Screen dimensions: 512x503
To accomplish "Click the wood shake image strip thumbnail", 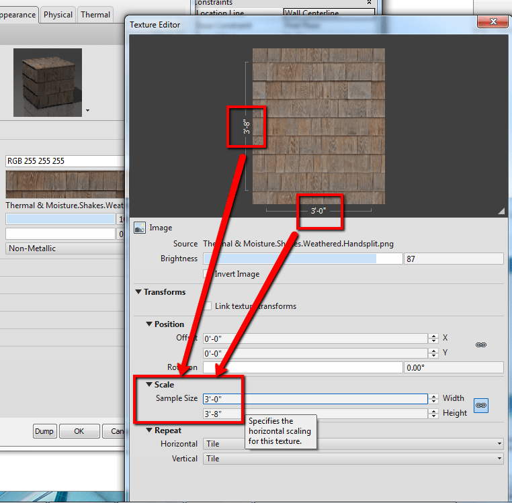I will pyautogui.click(x=65, y=184).
